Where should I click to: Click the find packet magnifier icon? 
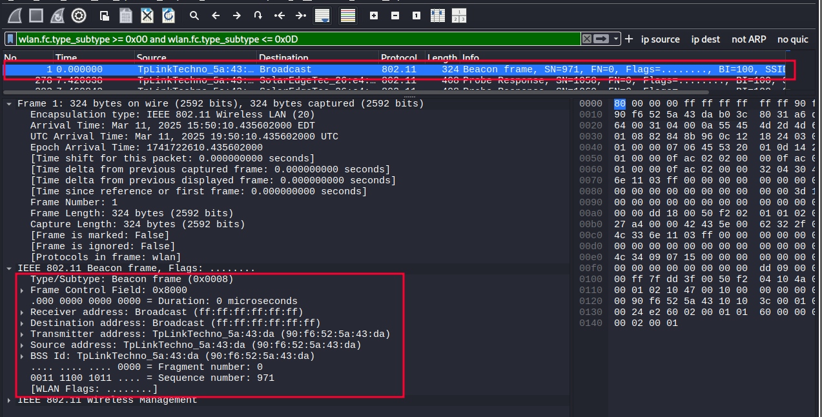point(194,15)
